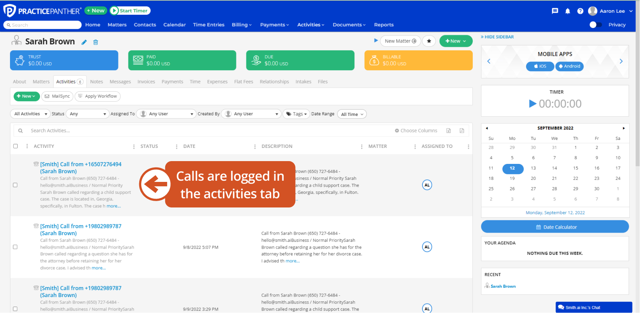The height and width of the screenshot is (313, 640).
Task: Check the 9/9/2022 call row checkbox
Action: [x=15, y=309]
